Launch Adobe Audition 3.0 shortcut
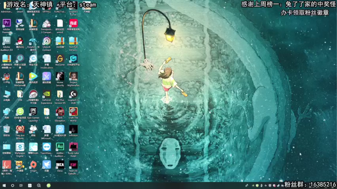The image size is (337, 189). coord(6,41)
